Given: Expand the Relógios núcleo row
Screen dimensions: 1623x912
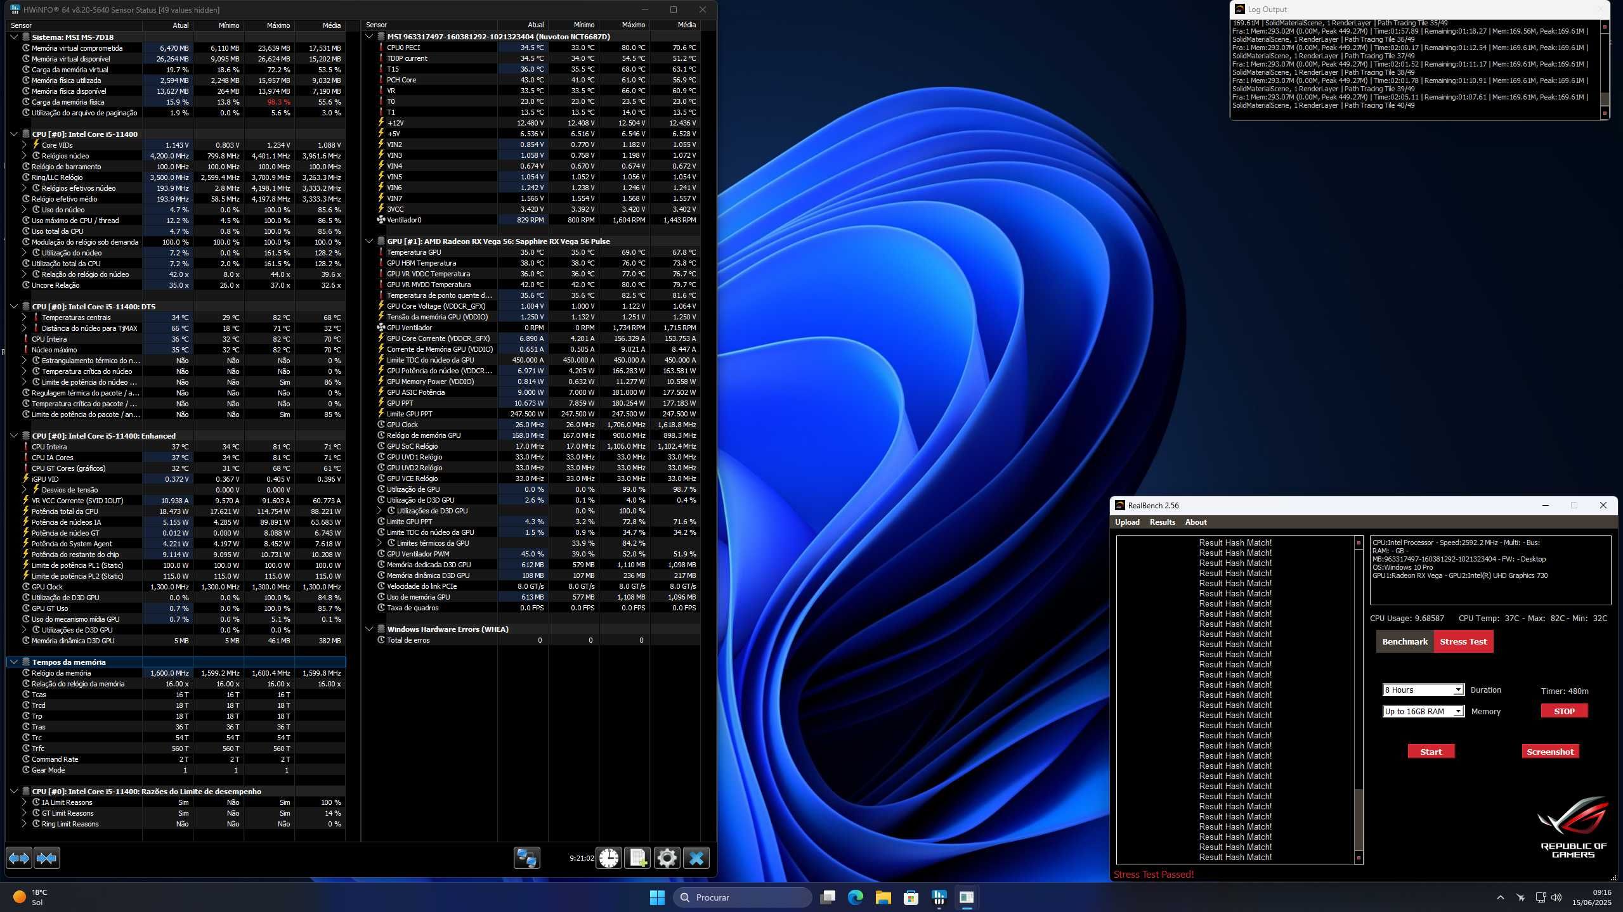Looking at the screenshot, I should (x=24, y=155).
